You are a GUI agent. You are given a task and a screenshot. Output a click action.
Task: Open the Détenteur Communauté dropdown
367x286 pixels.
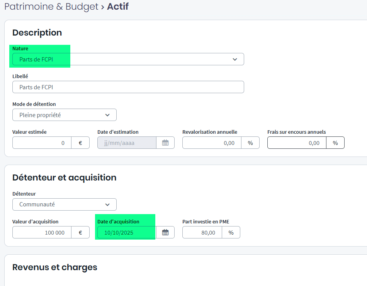click(x=64, y=204)
